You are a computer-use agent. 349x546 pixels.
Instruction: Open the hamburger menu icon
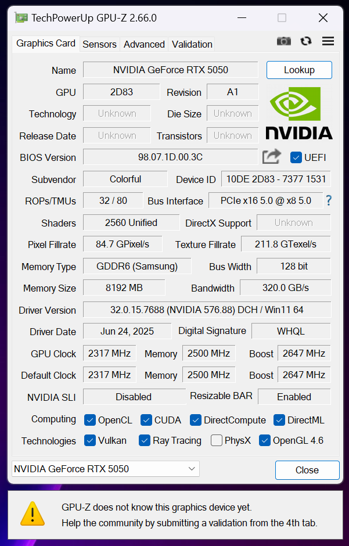[x=328, y=41]
